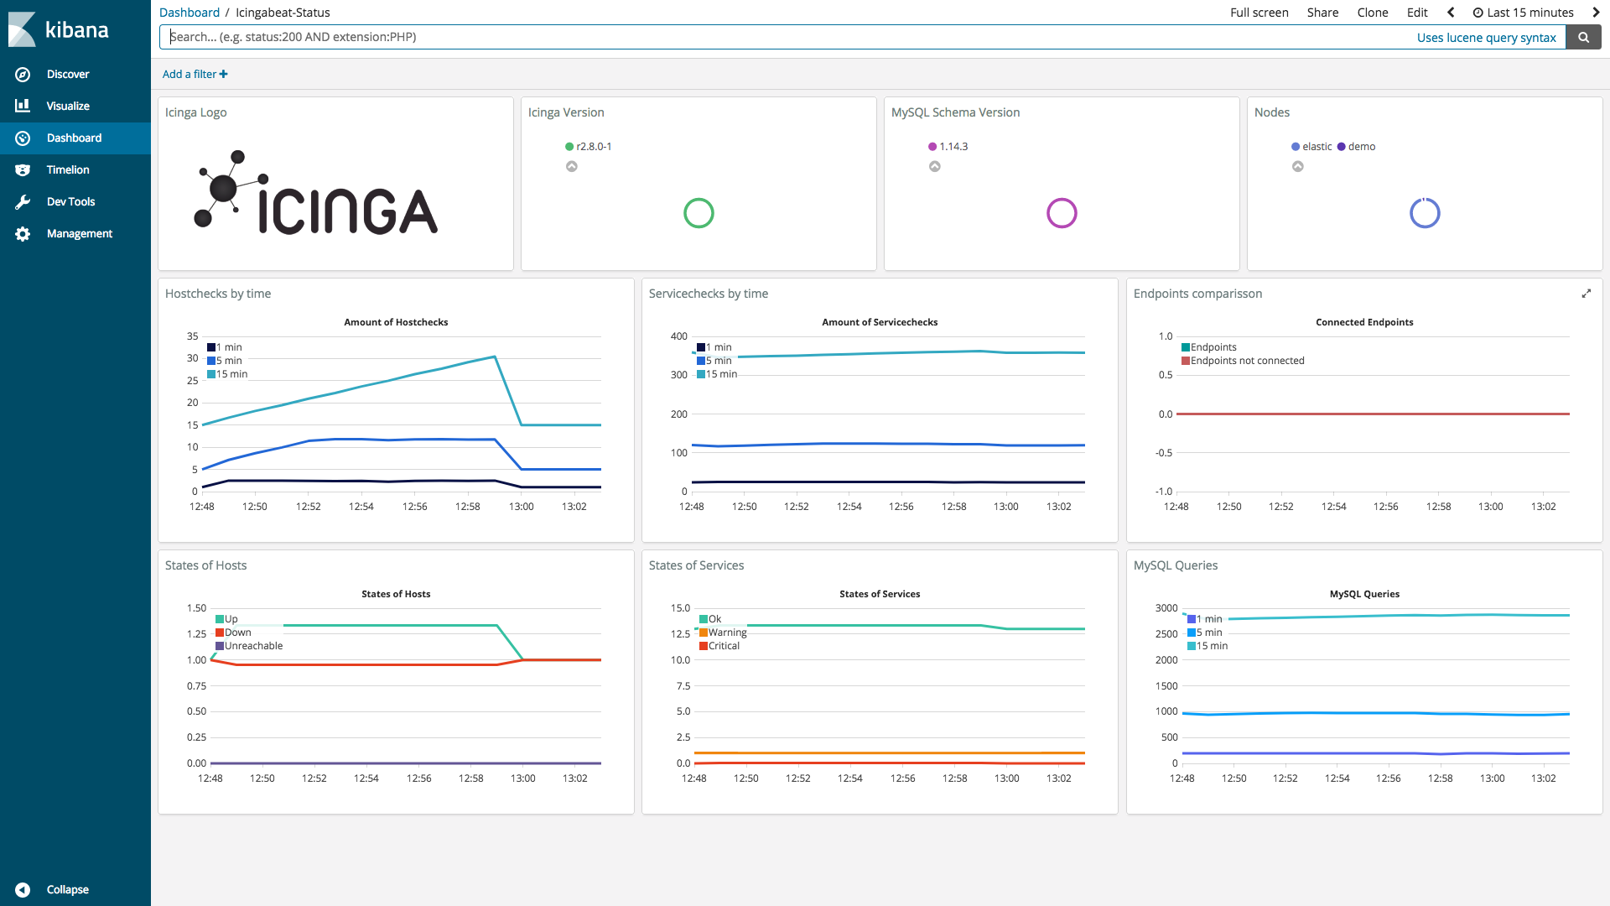
Task: Toggle Warning series in States of Services
Action: click(x=723, y=633)
